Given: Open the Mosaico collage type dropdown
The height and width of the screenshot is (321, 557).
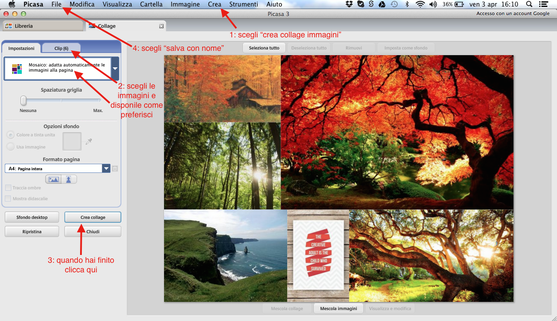Looking at the screenshot, I should [x=115, y=68].
